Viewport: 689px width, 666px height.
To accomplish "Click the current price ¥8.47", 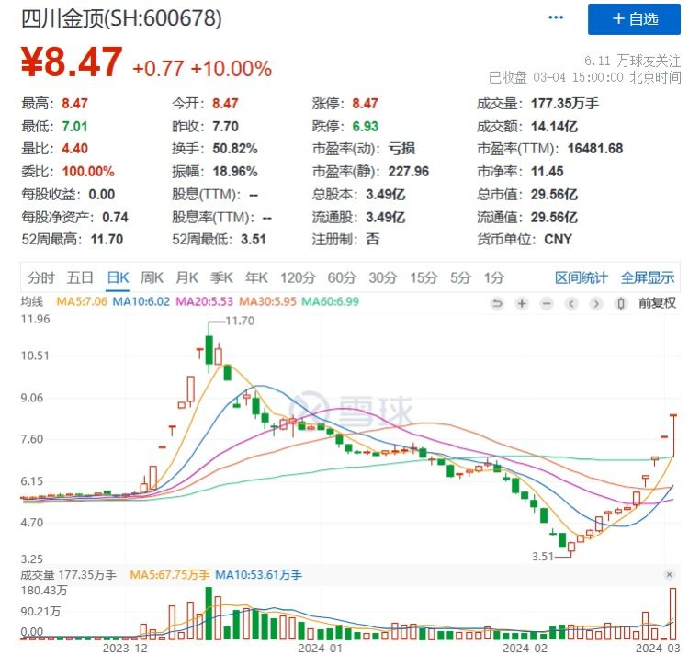I will pyautogui.click(x=72, y=62).
